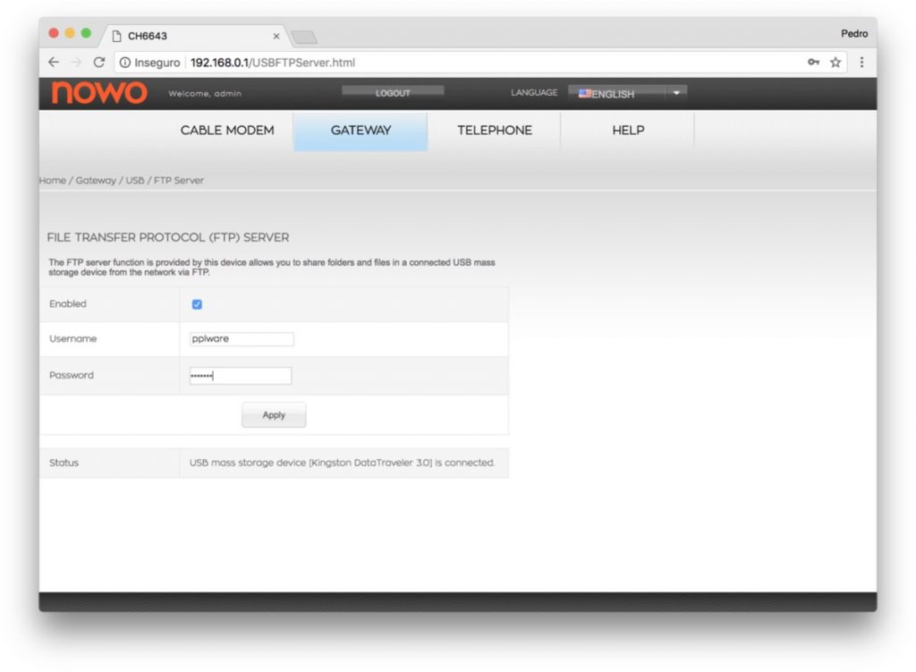Open the LANGUAGE dropdown arrow
The width and height of the screenshot is (916, 672).
pyautogui.click(x=676, y=92)
